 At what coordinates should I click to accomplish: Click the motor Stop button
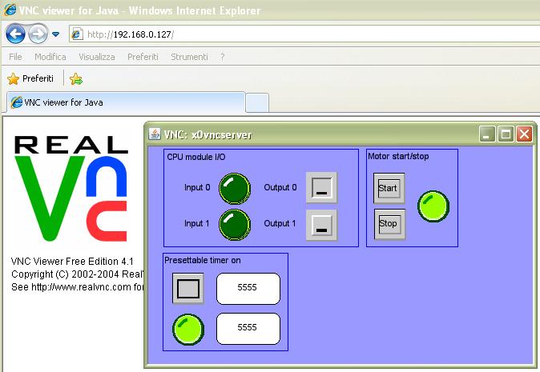click(x=390, y=224)
